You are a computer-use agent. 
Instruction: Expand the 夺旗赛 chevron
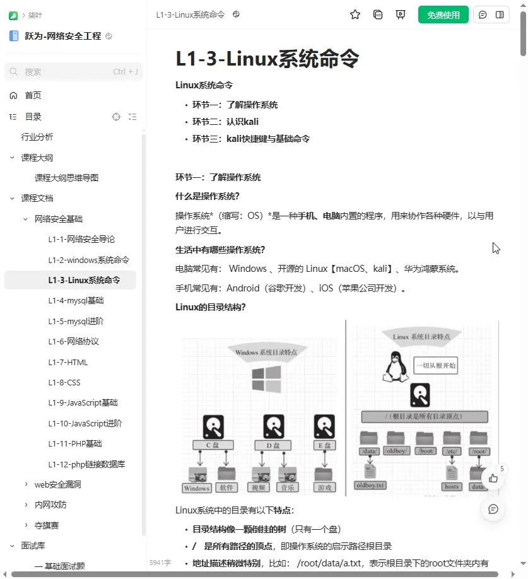(x=26, y=525)
